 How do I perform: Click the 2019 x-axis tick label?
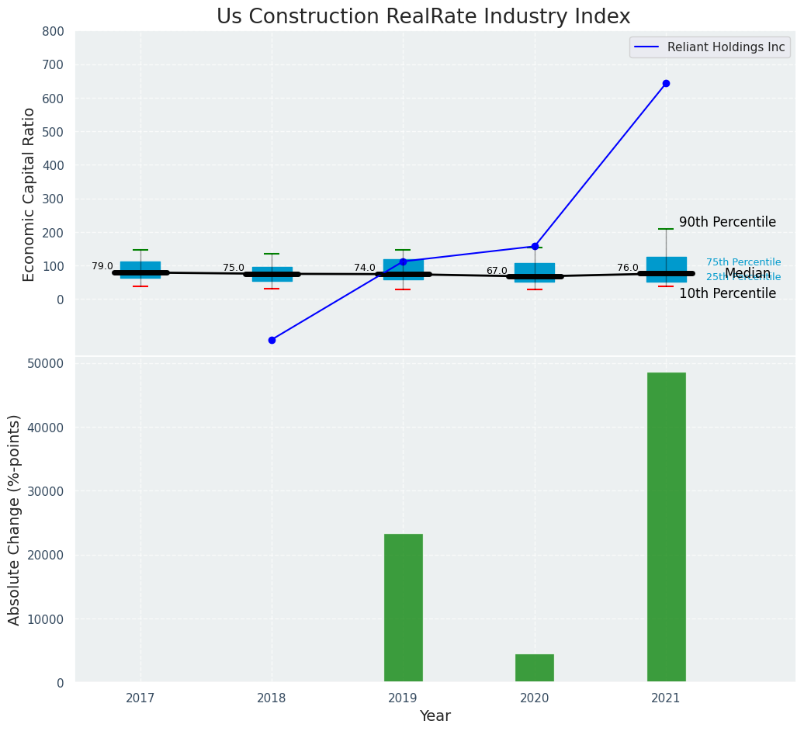(x=403, y=698)
